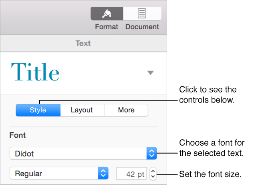Click the 42 pt font size field

coord(131,173)
